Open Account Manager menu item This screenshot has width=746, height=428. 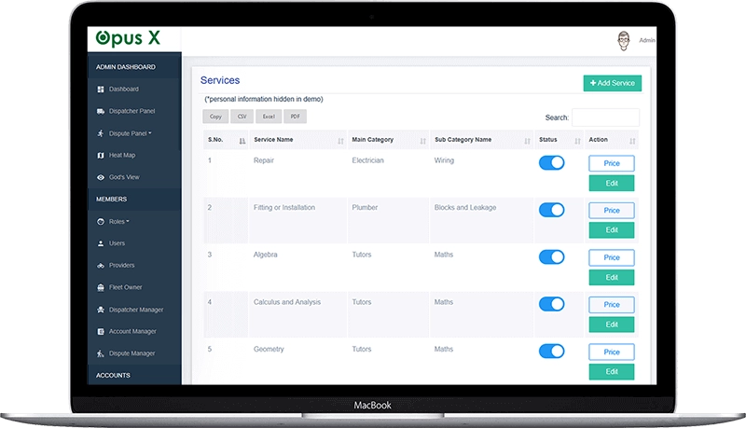[132, 331]
